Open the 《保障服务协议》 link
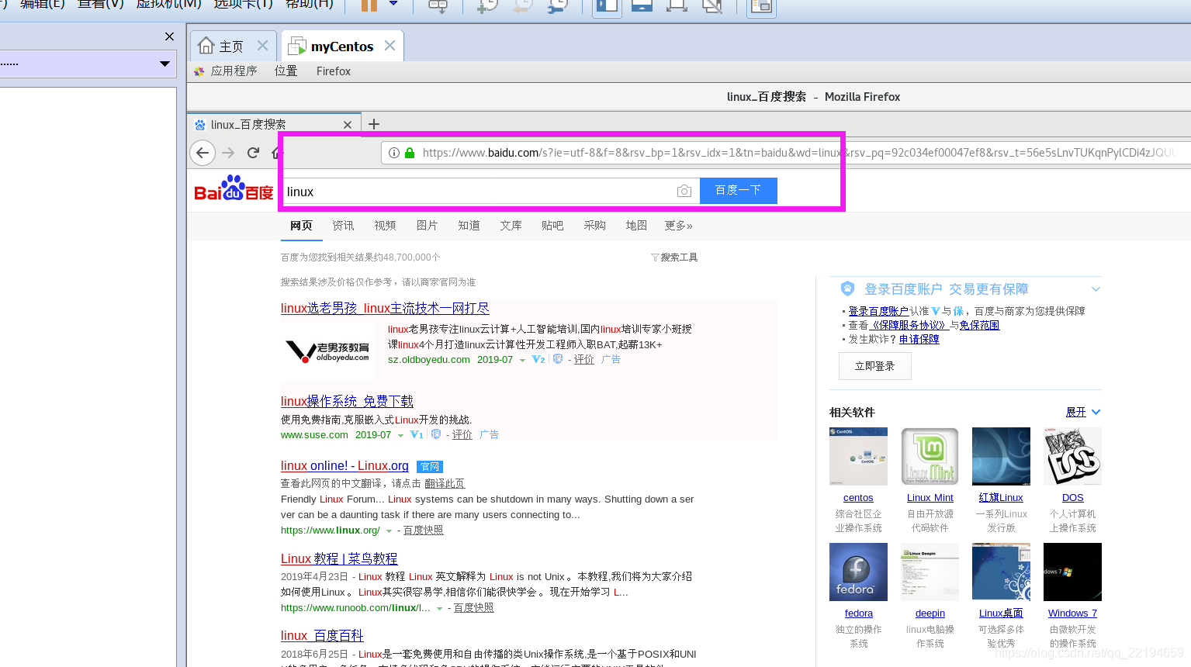 click(x=909, y=326)
